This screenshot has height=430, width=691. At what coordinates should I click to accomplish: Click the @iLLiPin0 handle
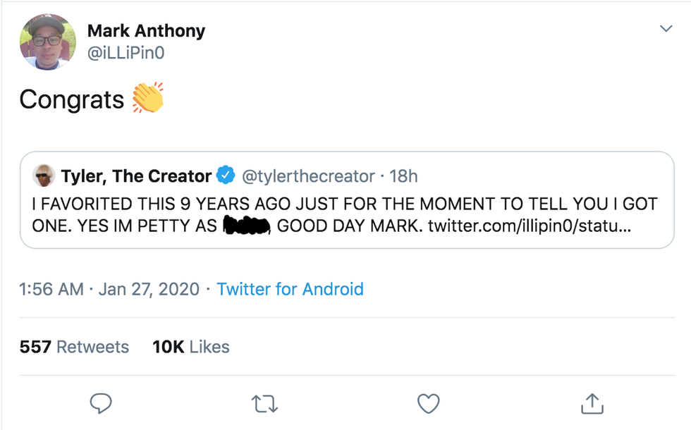(x=126, y=53)
